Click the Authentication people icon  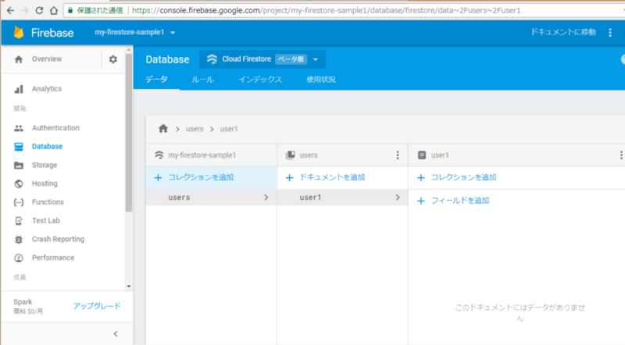18,128
